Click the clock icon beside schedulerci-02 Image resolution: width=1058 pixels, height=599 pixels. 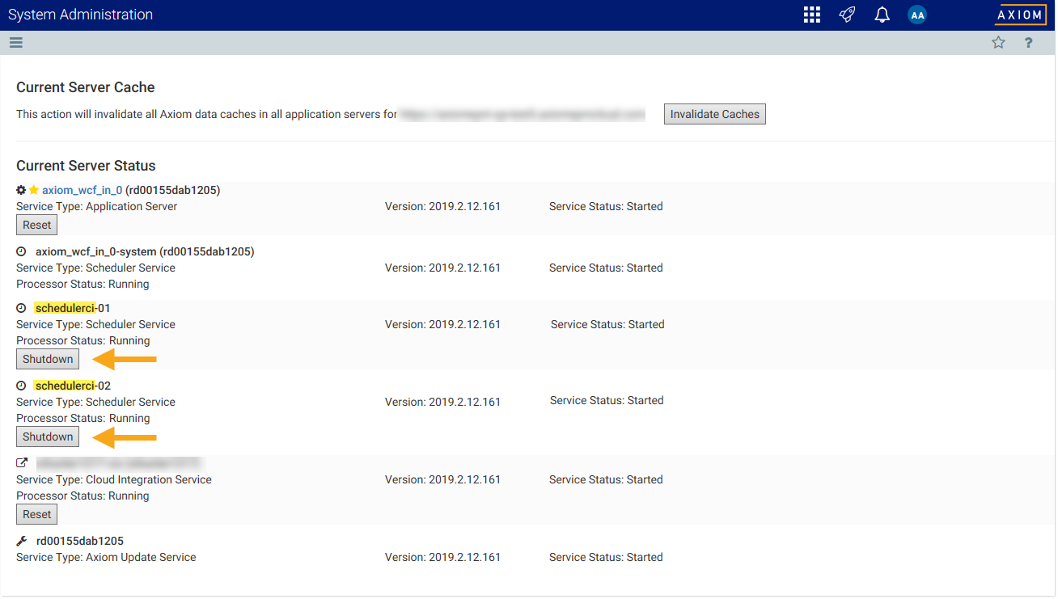pyautogui.click(x=21, y=386)
